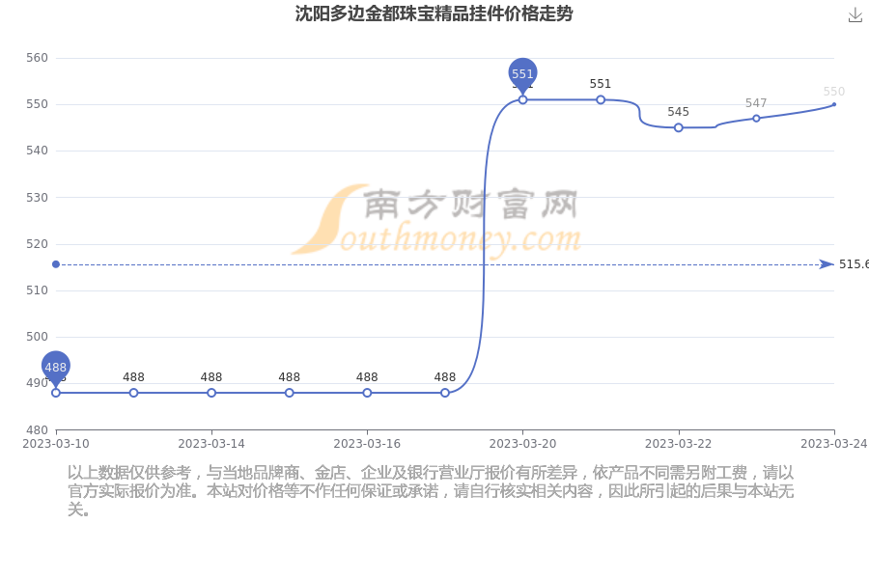
Task: Click the 488 minimum marker pin
Action: [56, 368]
